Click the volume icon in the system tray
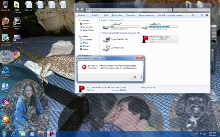 205,134
